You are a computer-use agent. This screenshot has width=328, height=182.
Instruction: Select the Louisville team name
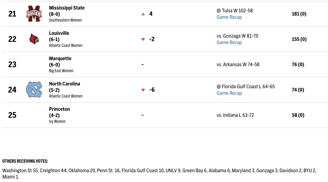pos(59,33)
